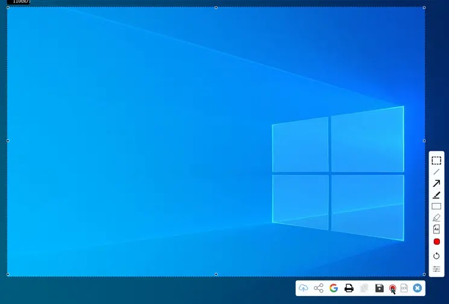This screenshot has height=304, width=449.
Task: Select the rectangle shape tool
Action: coord(436,206)
